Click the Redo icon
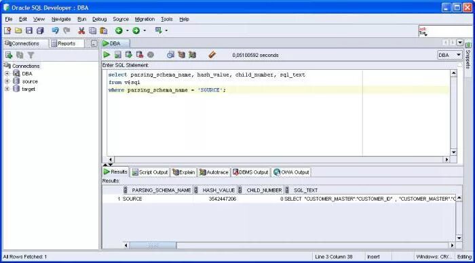 click(x=66, y=31)
